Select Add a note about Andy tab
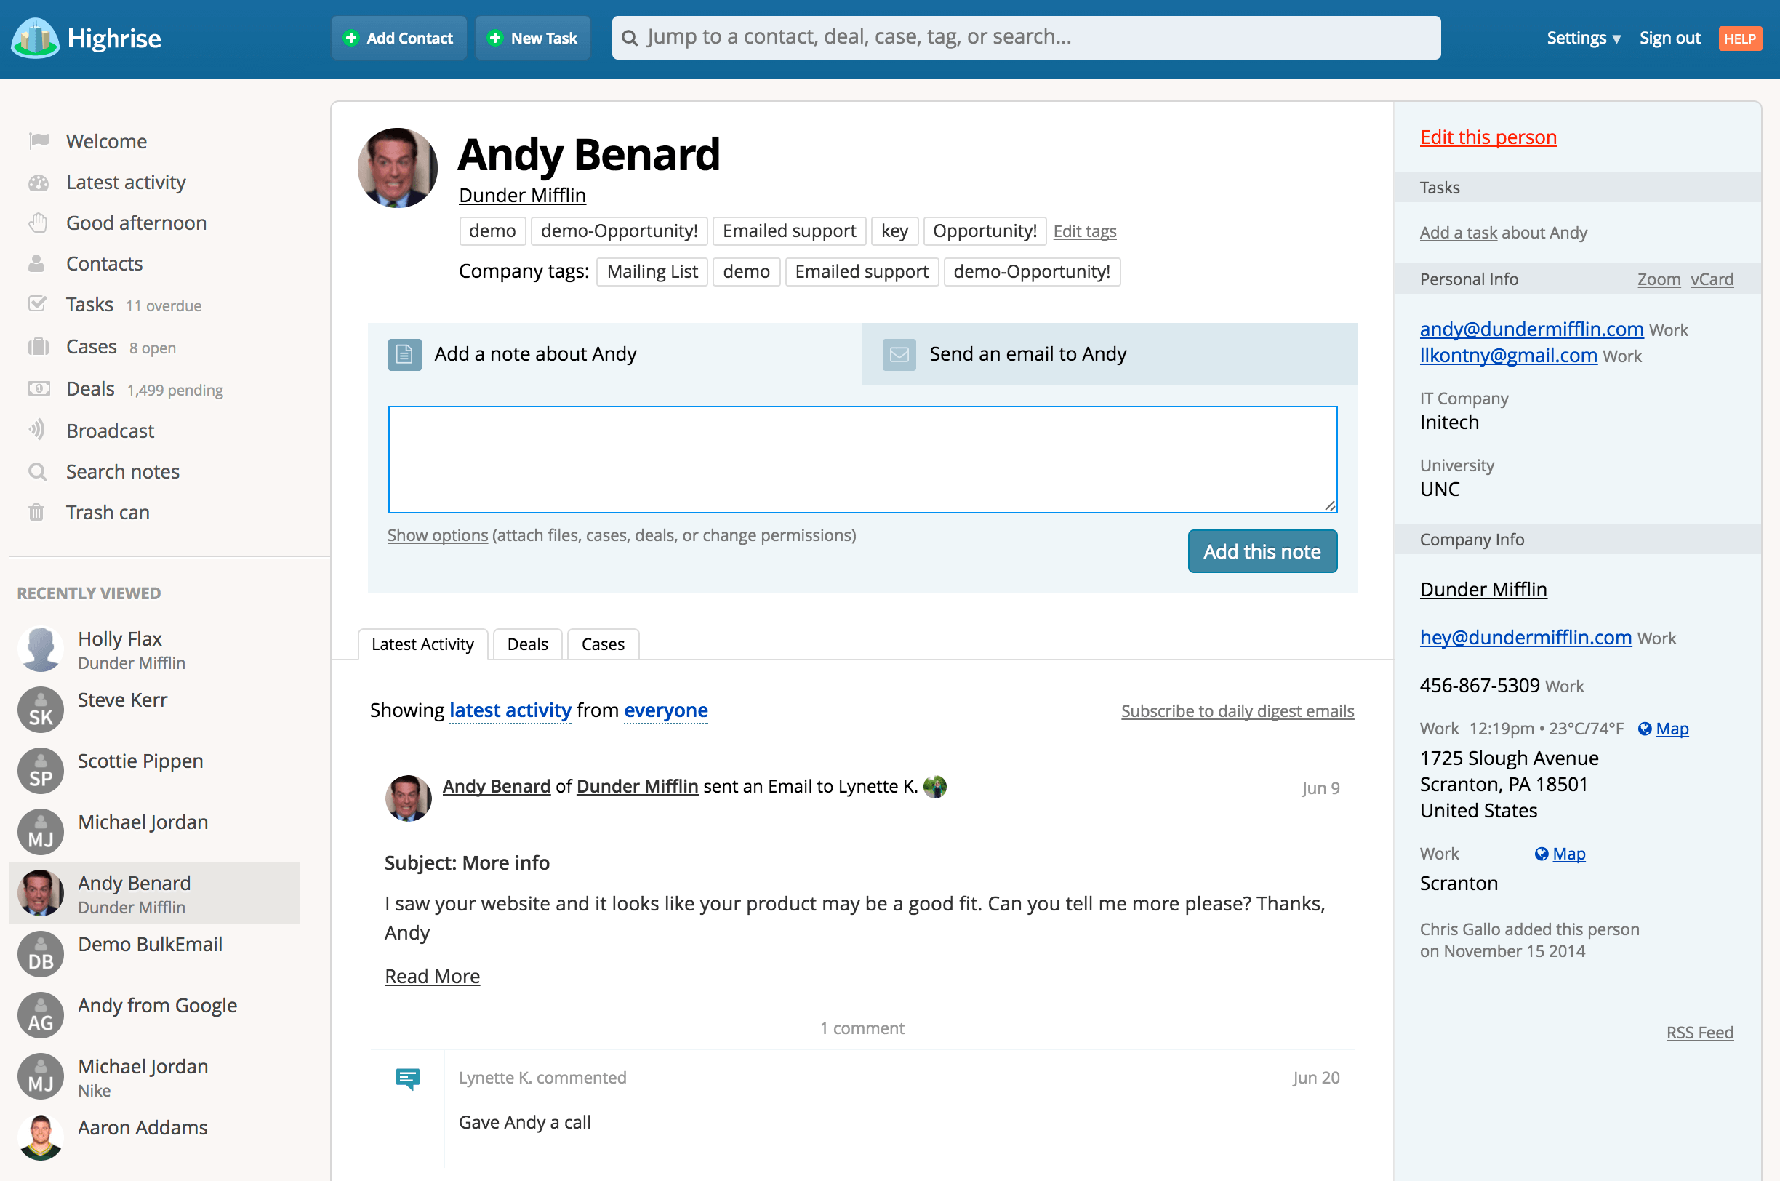 coord(614,354)
